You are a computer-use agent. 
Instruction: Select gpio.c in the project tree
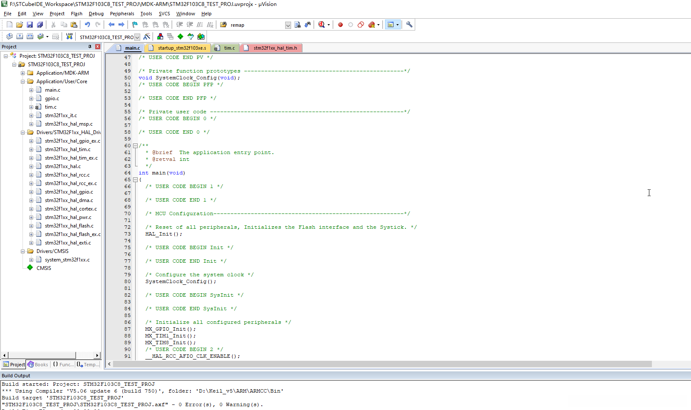click(x=52, y=98)
